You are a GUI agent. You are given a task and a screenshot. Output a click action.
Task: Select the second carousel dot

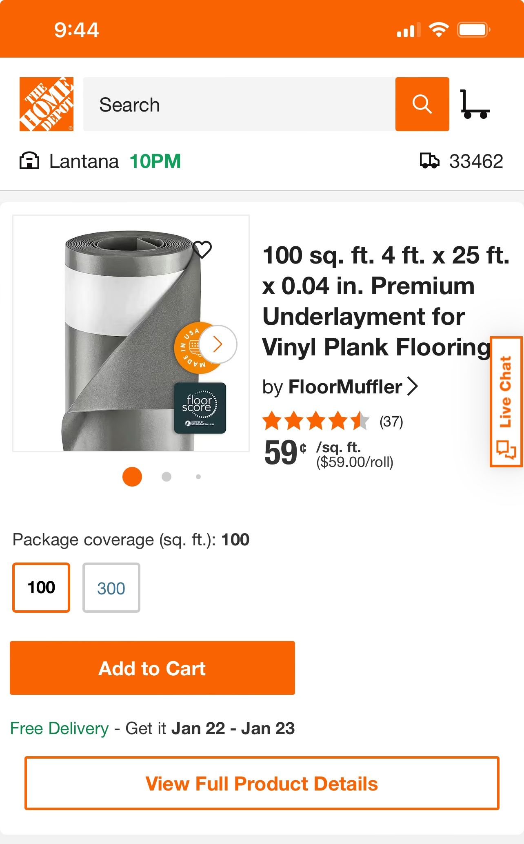165,476
